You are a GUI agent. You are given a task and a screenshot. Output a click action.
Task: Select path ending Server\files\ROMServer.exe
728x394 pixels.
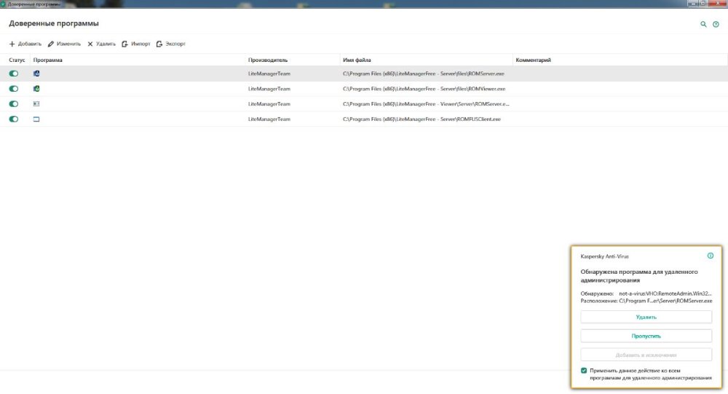coord(424,74)
